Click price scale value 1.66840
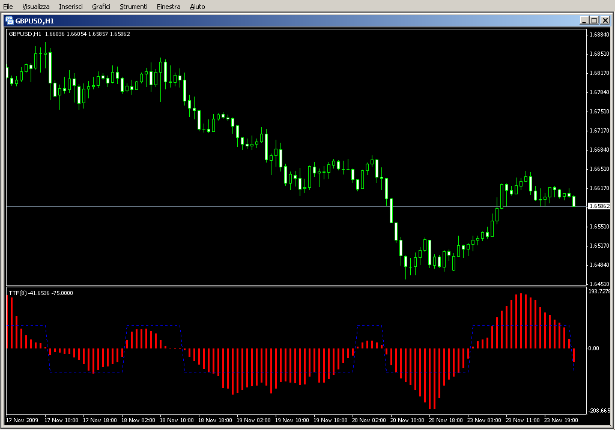 pos(600,149)
